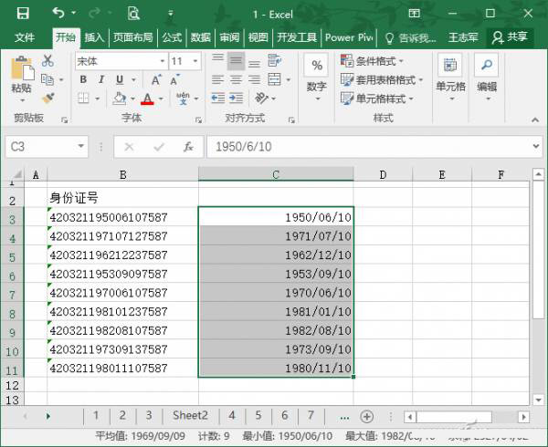The image size is (548, 447).
Task: Select cell with 1971/07/10
Action: 276,236
